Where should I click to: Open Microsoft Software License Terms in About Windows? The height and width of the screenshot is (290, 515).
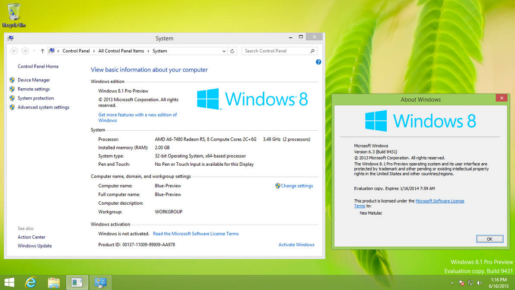point(440,201)
